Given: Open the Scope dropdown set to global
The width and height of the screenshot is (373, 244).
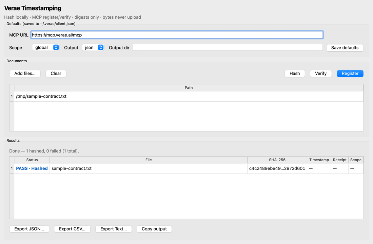Looking at the screenshot, I should [45, 47].
